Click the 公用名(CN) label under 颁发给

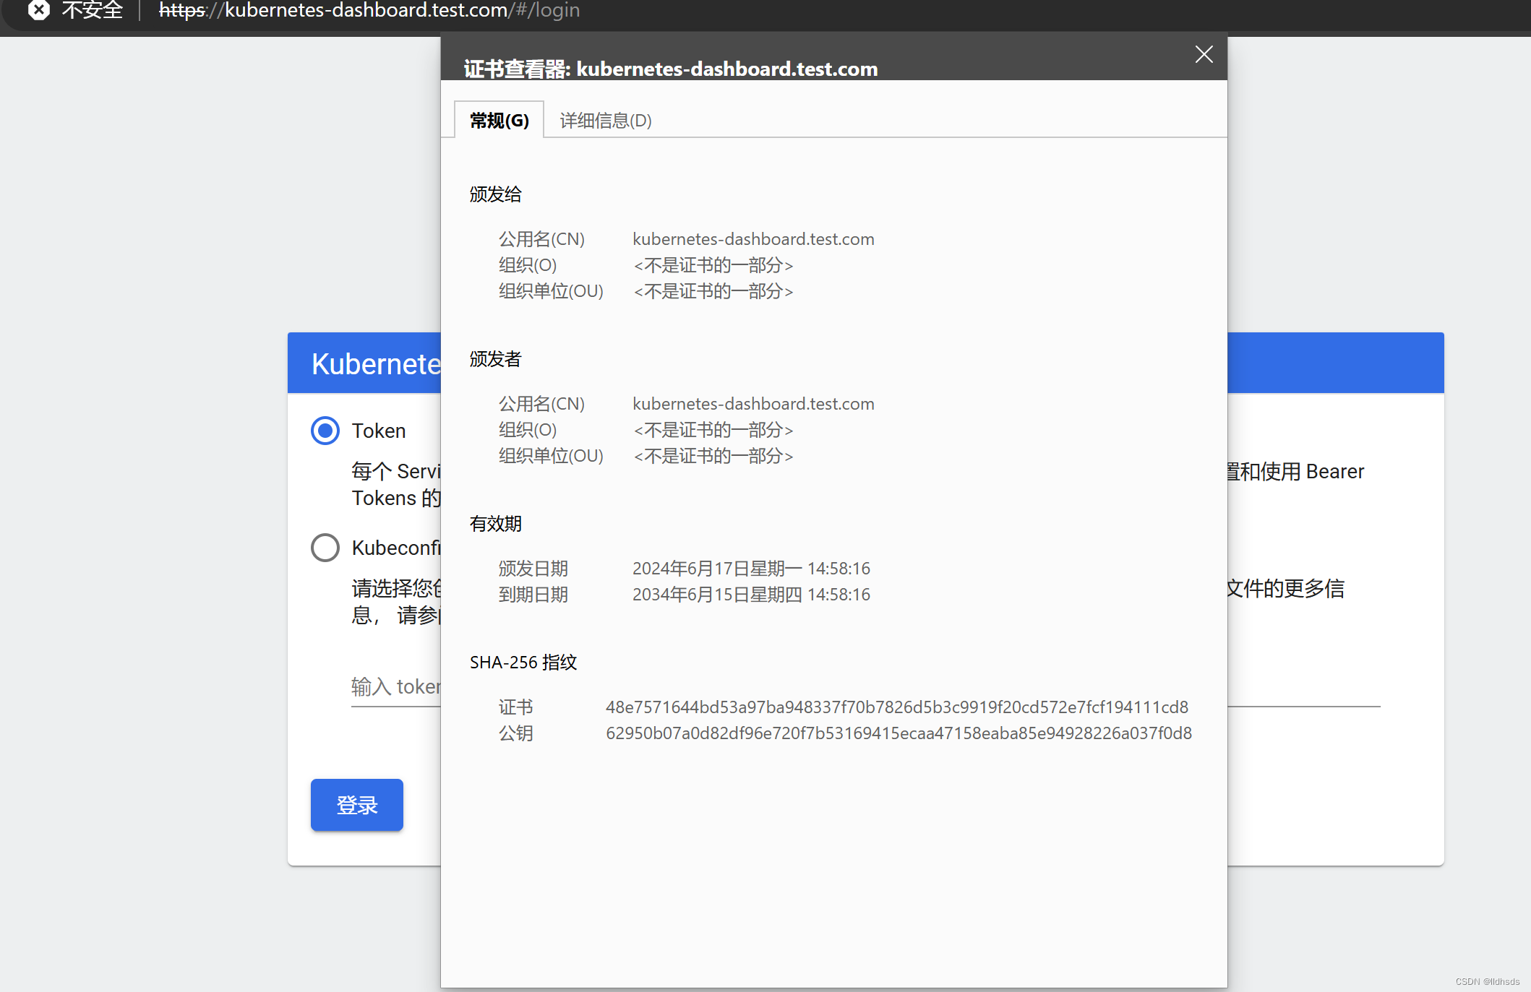[x=541, y=239]
